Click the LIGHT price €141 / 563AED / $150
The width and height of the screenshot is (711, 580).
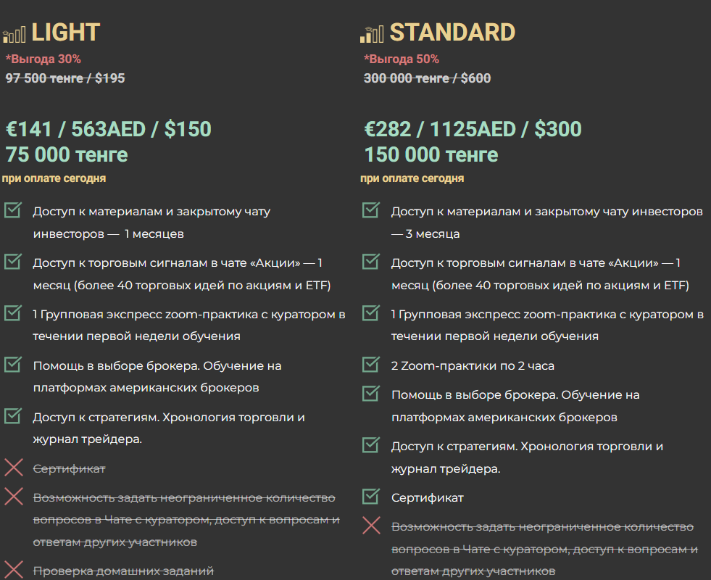click(109, 129)
